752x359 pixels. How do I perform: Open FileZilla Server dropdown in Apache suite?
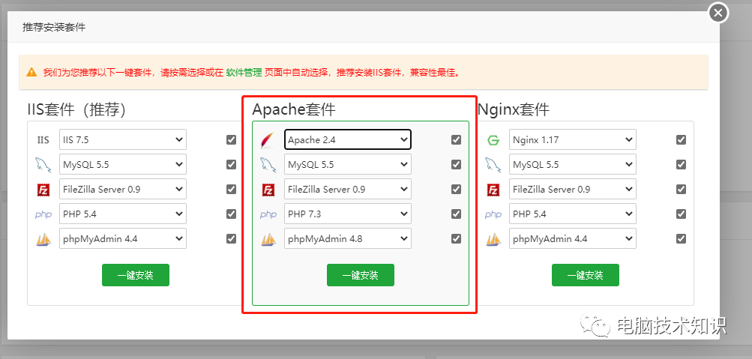[348, 189]
